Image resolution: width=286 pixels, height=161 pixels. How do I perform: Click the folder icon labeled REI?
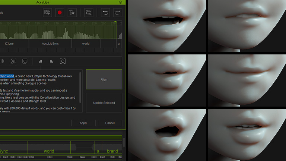point(89,12)
